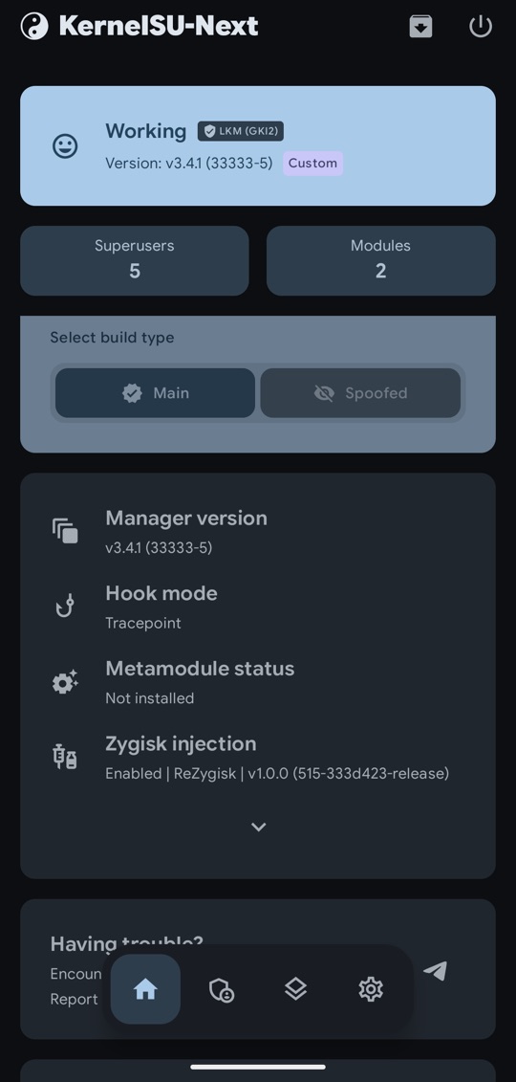Click the Manager version copy icon
The image size is (516, 1082).
[x=65, y=531]
